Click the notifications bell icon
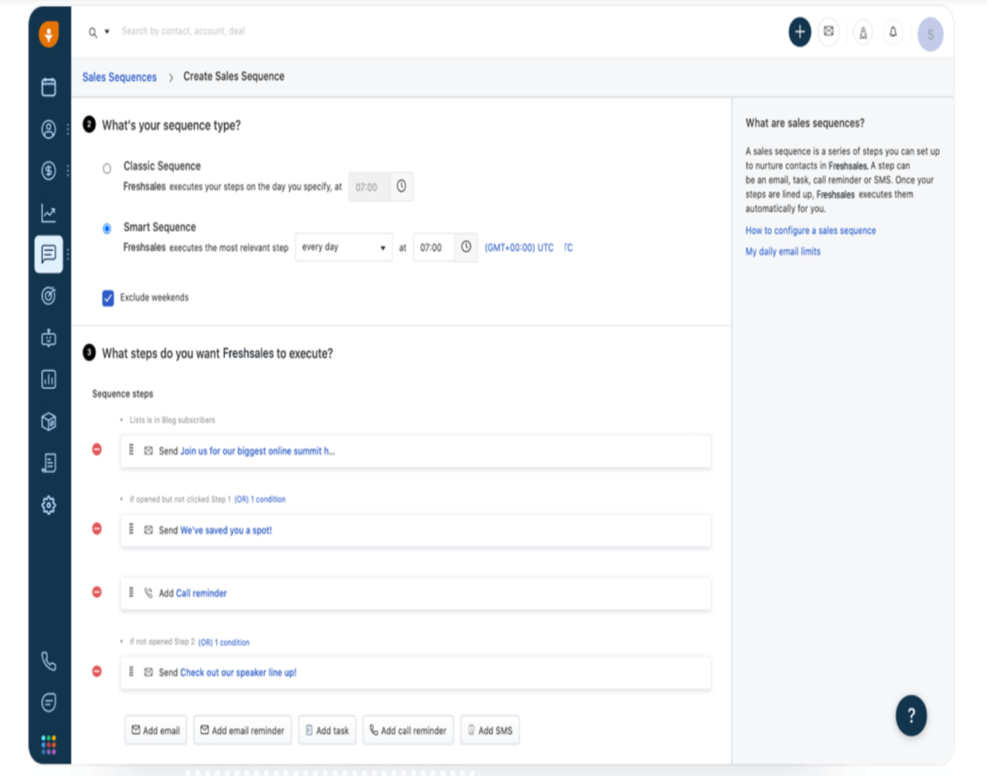Screen dimensions: 987x776 (893, 33)
